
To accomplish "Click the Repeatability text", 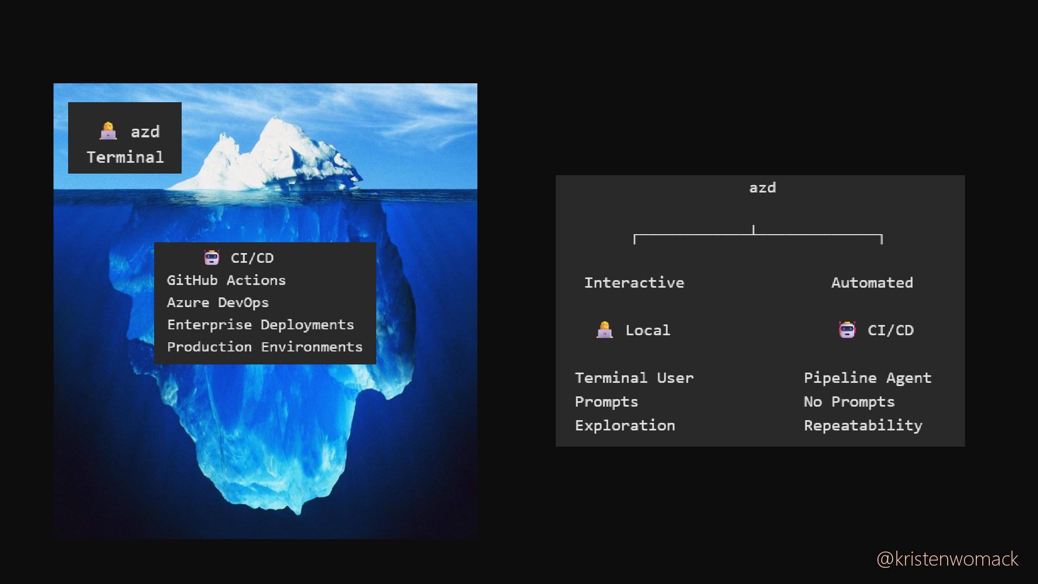I will (x=863, y=426).
